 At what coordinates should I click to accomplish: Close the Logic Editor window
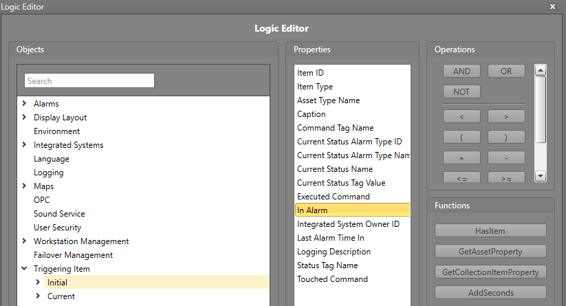tap(553, 6)
